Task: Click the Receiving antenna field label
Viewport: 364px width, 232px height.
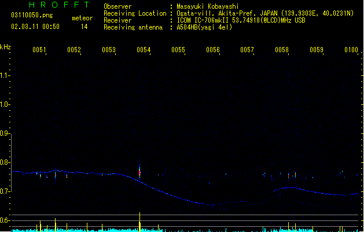Action: pos(133,27)
